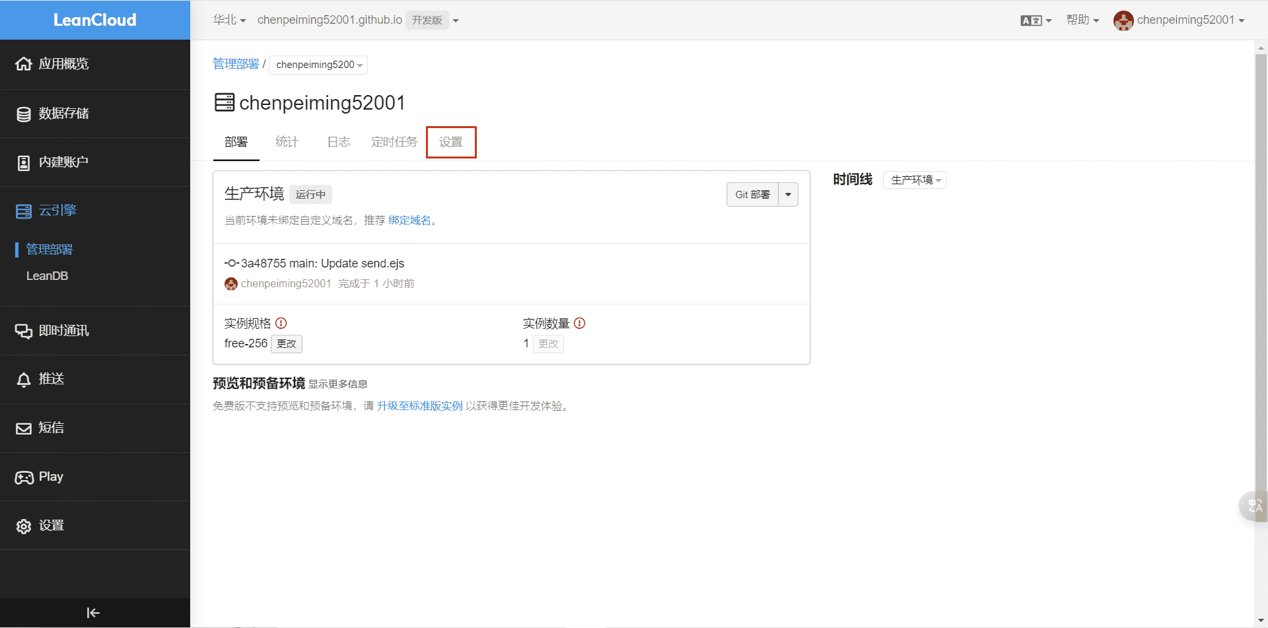Open 即时通讯 chat icon in sidebar
Viewport: 1268px width, 628px height.
pyautogui.click(x=24, y=331)
